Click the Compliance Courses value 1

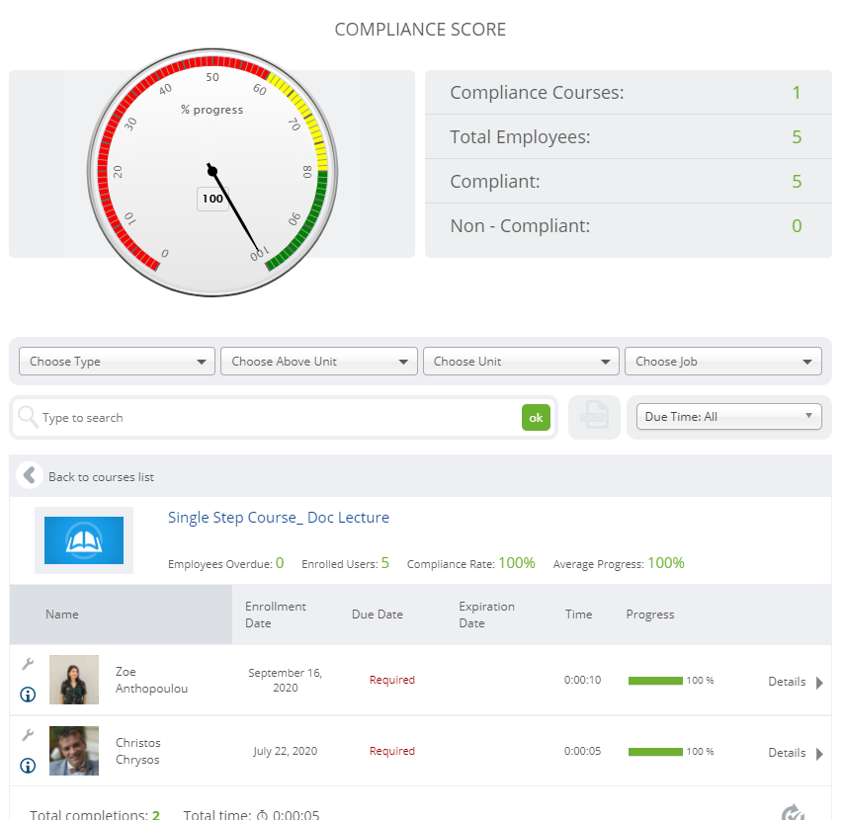[x=797, y=93]
